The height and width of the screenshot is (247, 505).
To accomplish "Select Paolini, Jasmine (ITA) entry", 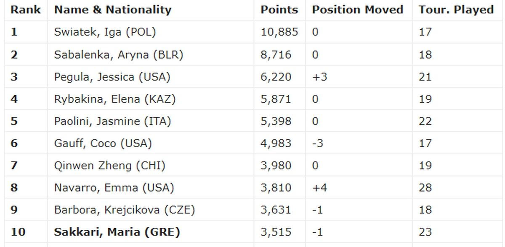I will pos(112,121).
